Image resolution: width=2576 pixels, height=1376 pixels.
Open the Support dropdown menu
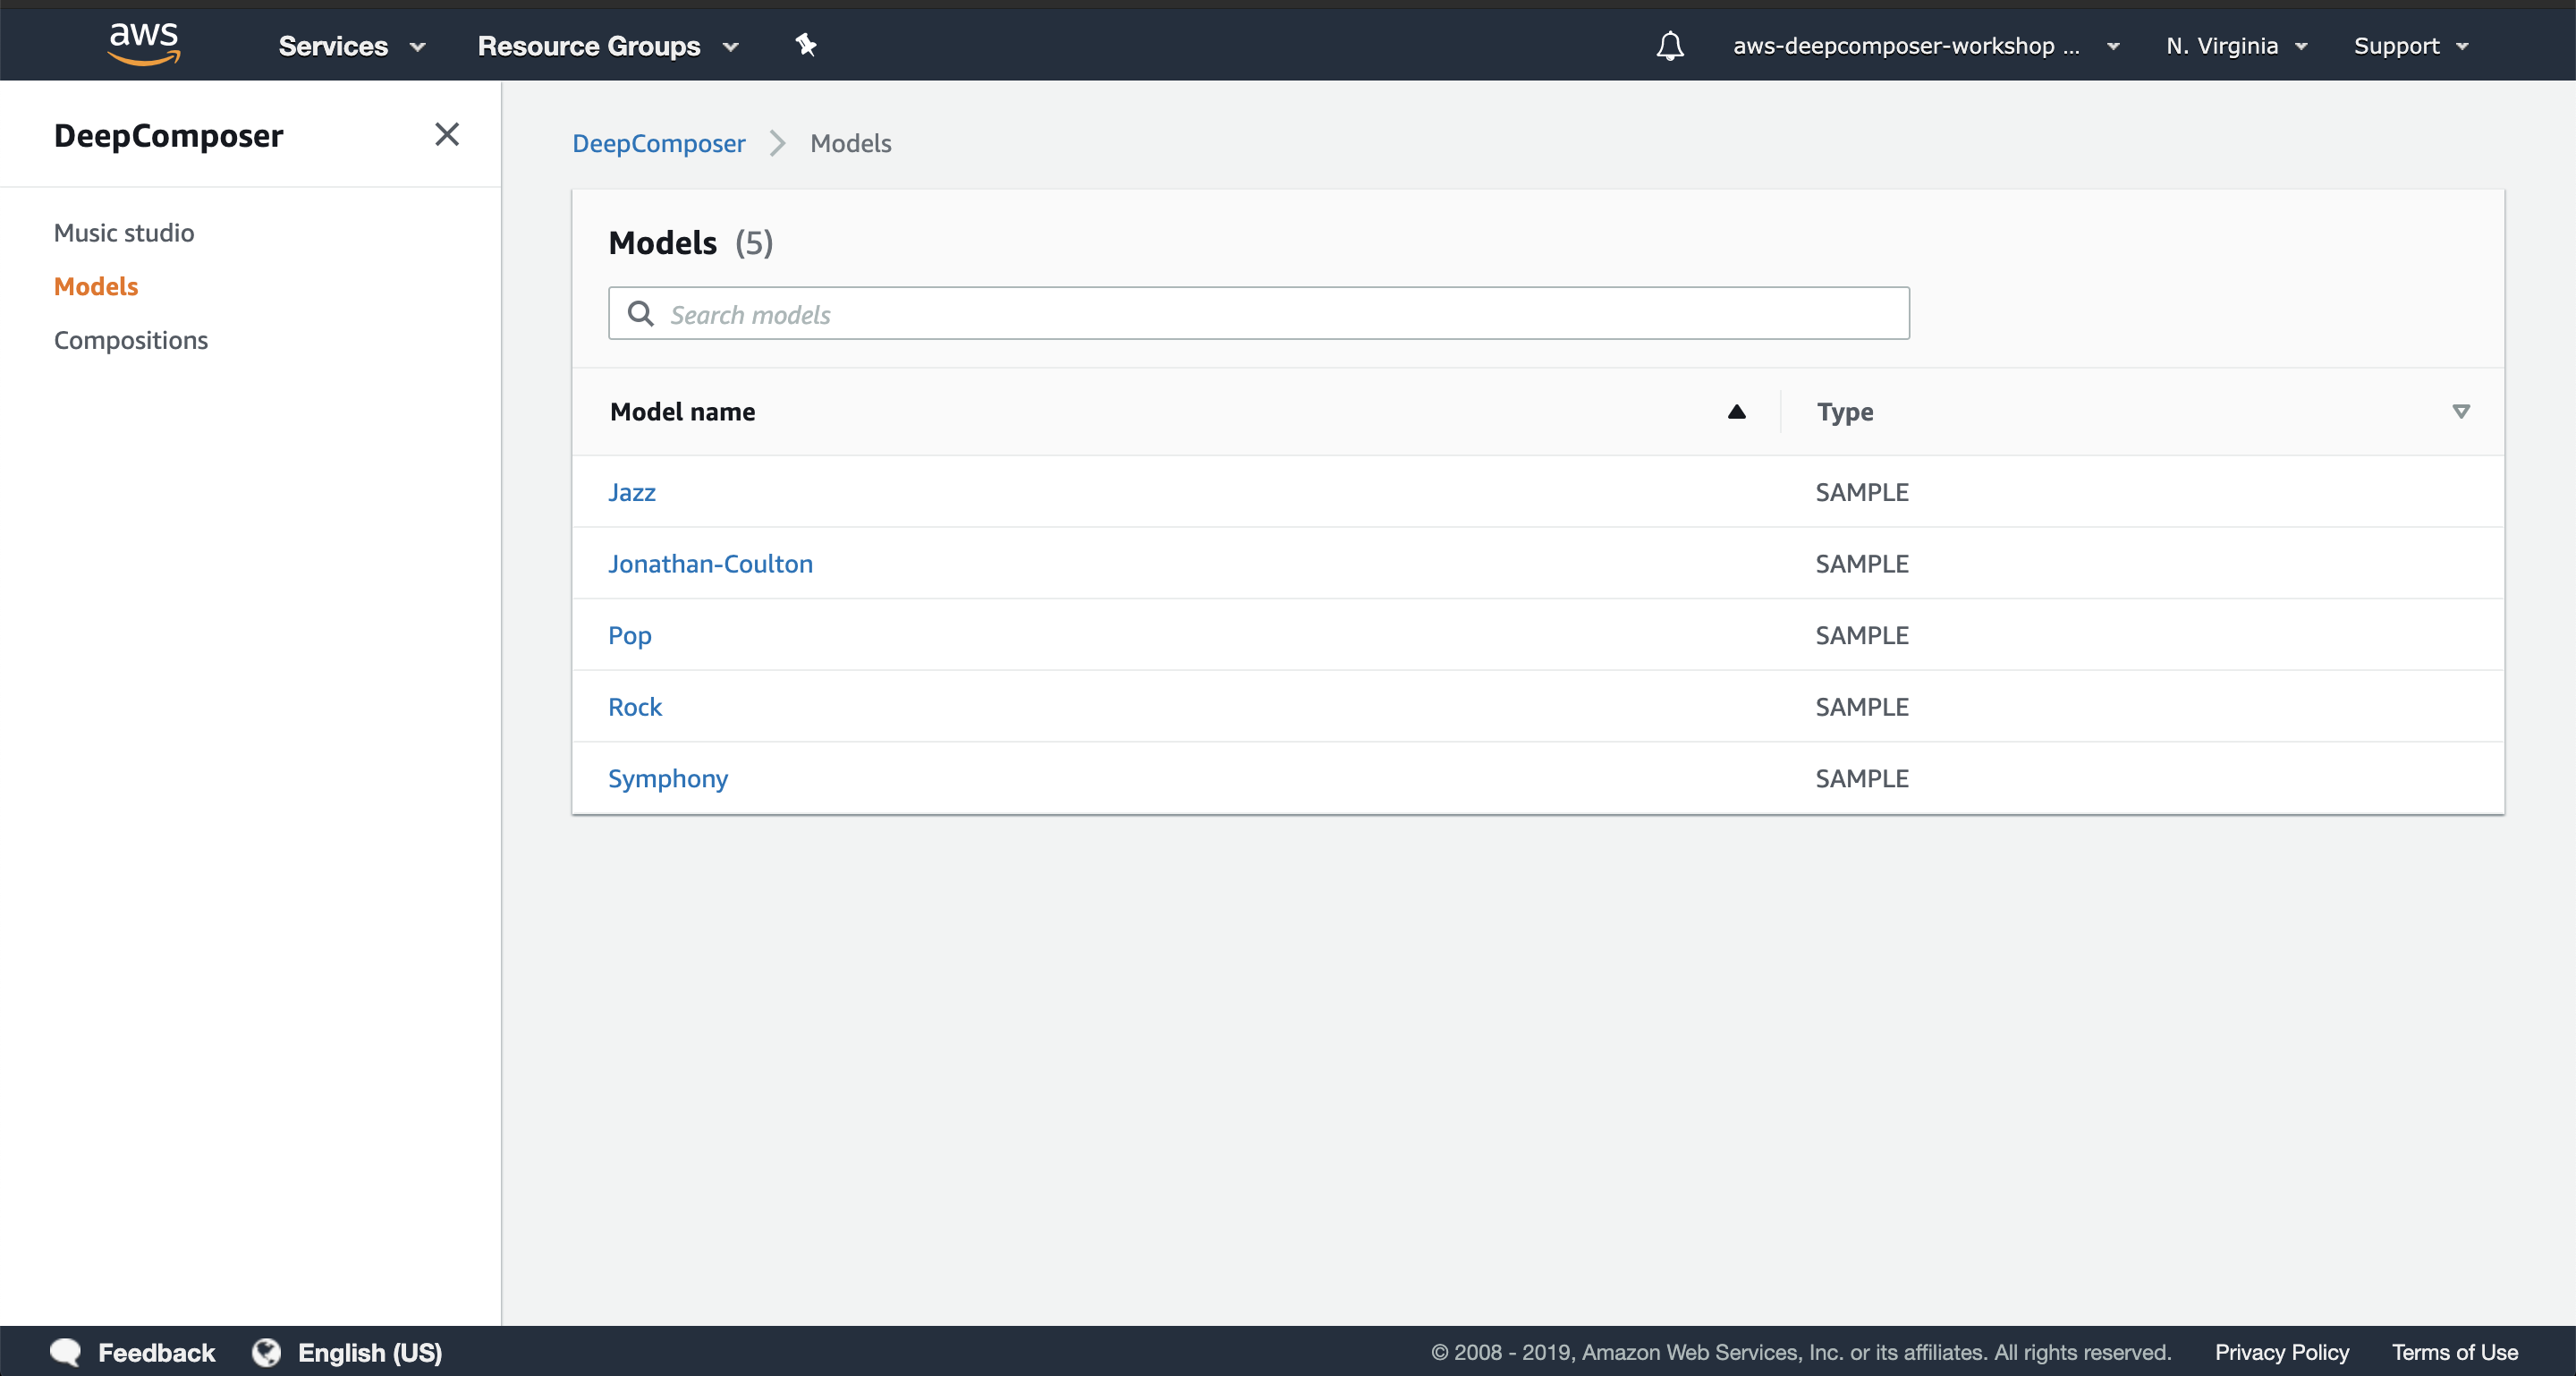pos(2411,46)
